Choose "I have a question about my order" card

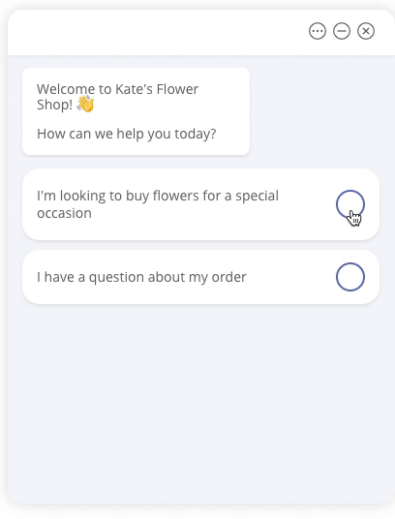click(200, 277)
